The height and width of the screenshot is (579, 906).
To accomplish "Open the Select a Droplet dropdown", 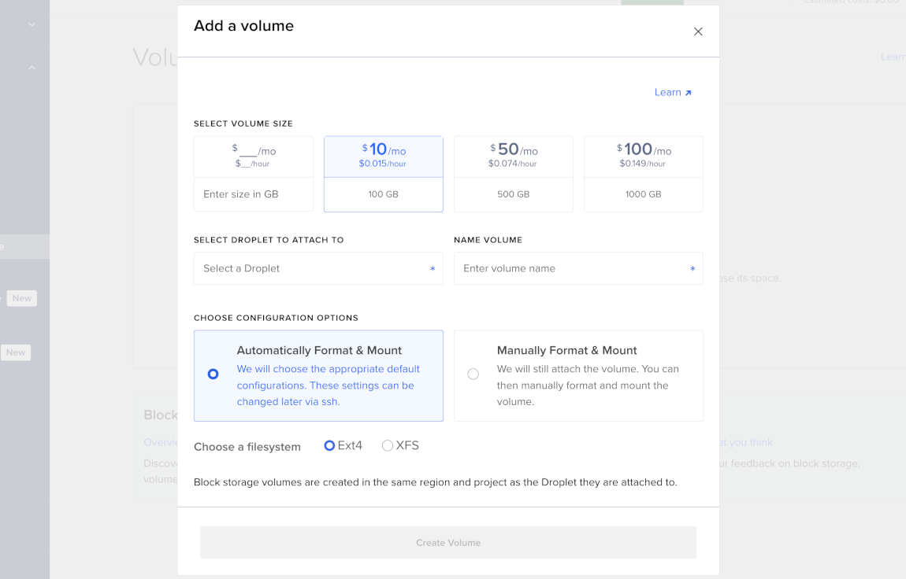I will pyautogui.click(x=318, y=268).
